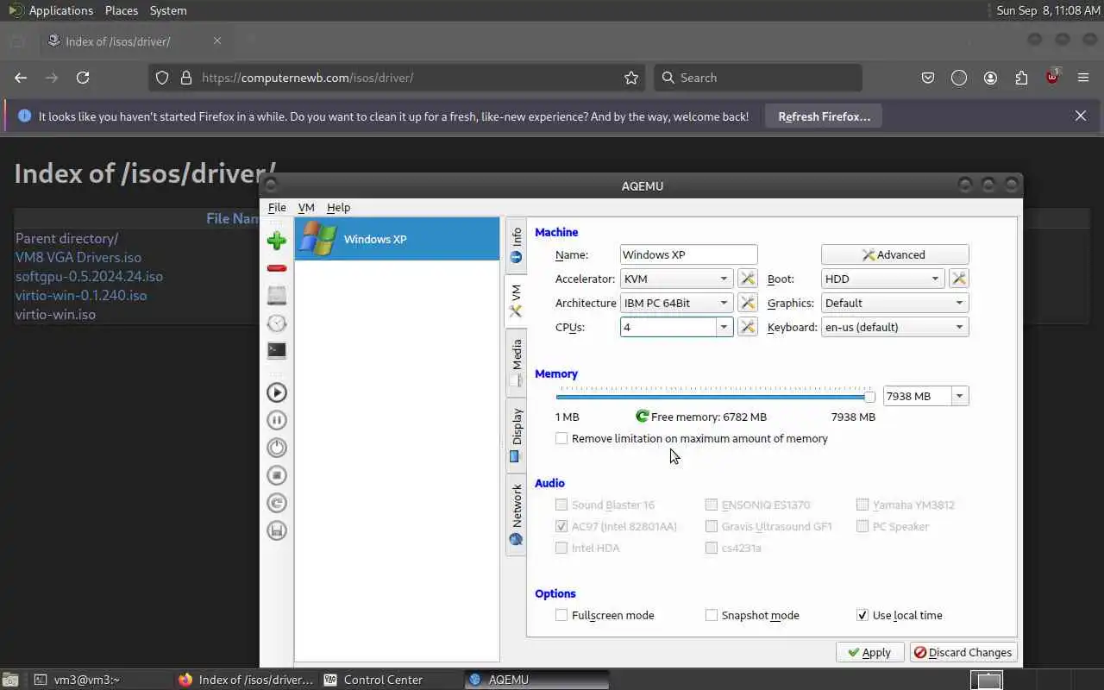Open the disk image manager icon

click(x=277, y=296)
